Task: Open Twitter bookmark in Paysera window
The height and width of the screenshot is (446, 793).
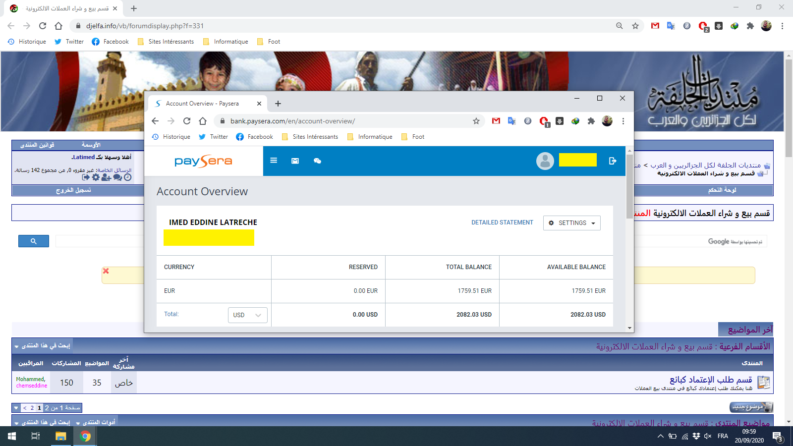Action: [214, 137]
